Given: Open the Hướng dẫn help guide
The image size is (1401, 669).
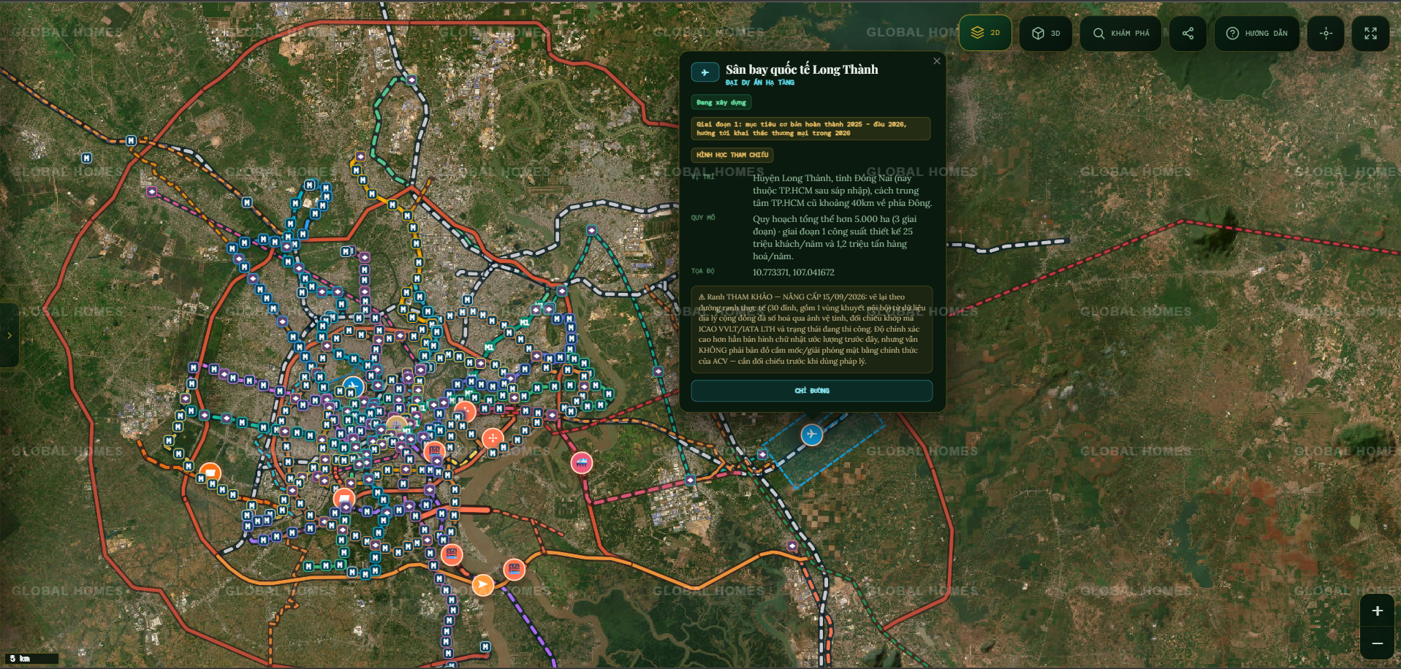Looking at the screenshot, I should pyautogui.click(x=1256, y=33).
